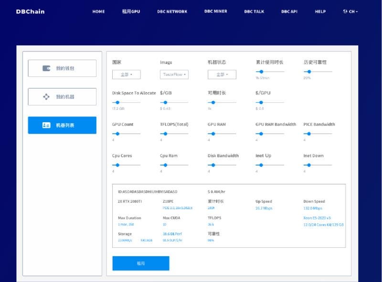Click the list icon in 机器列表
This screenshot has height=282, width=382.
[46, 125]
